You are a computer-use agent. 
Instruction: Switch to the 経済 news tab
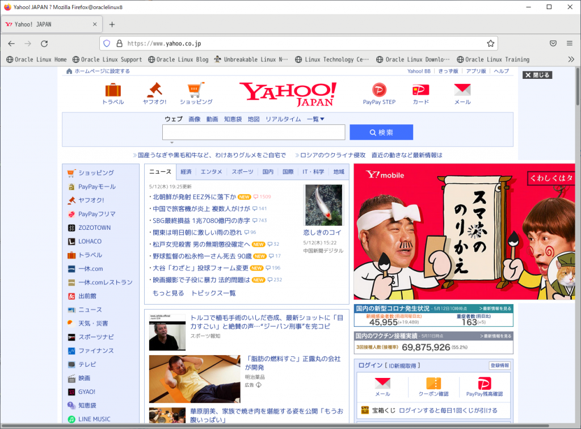[186, 171]
